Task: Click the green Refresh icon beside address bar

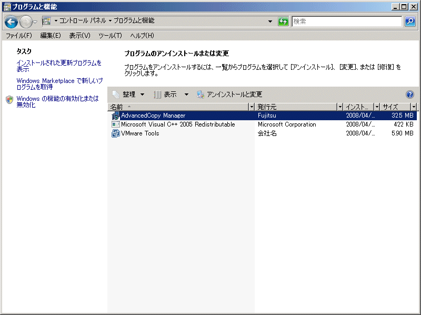Action: [x=284, y=22]
